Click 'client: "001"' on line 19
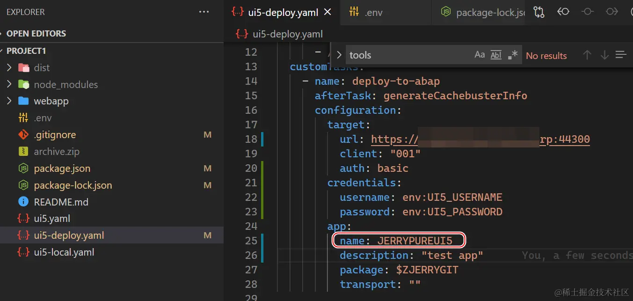This screenshot has height=301, width=633. point(380,154)
